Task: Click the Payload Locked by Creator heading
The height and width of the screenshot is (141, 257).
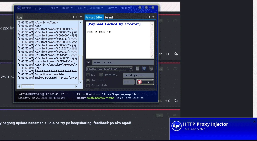Action: 114,24
